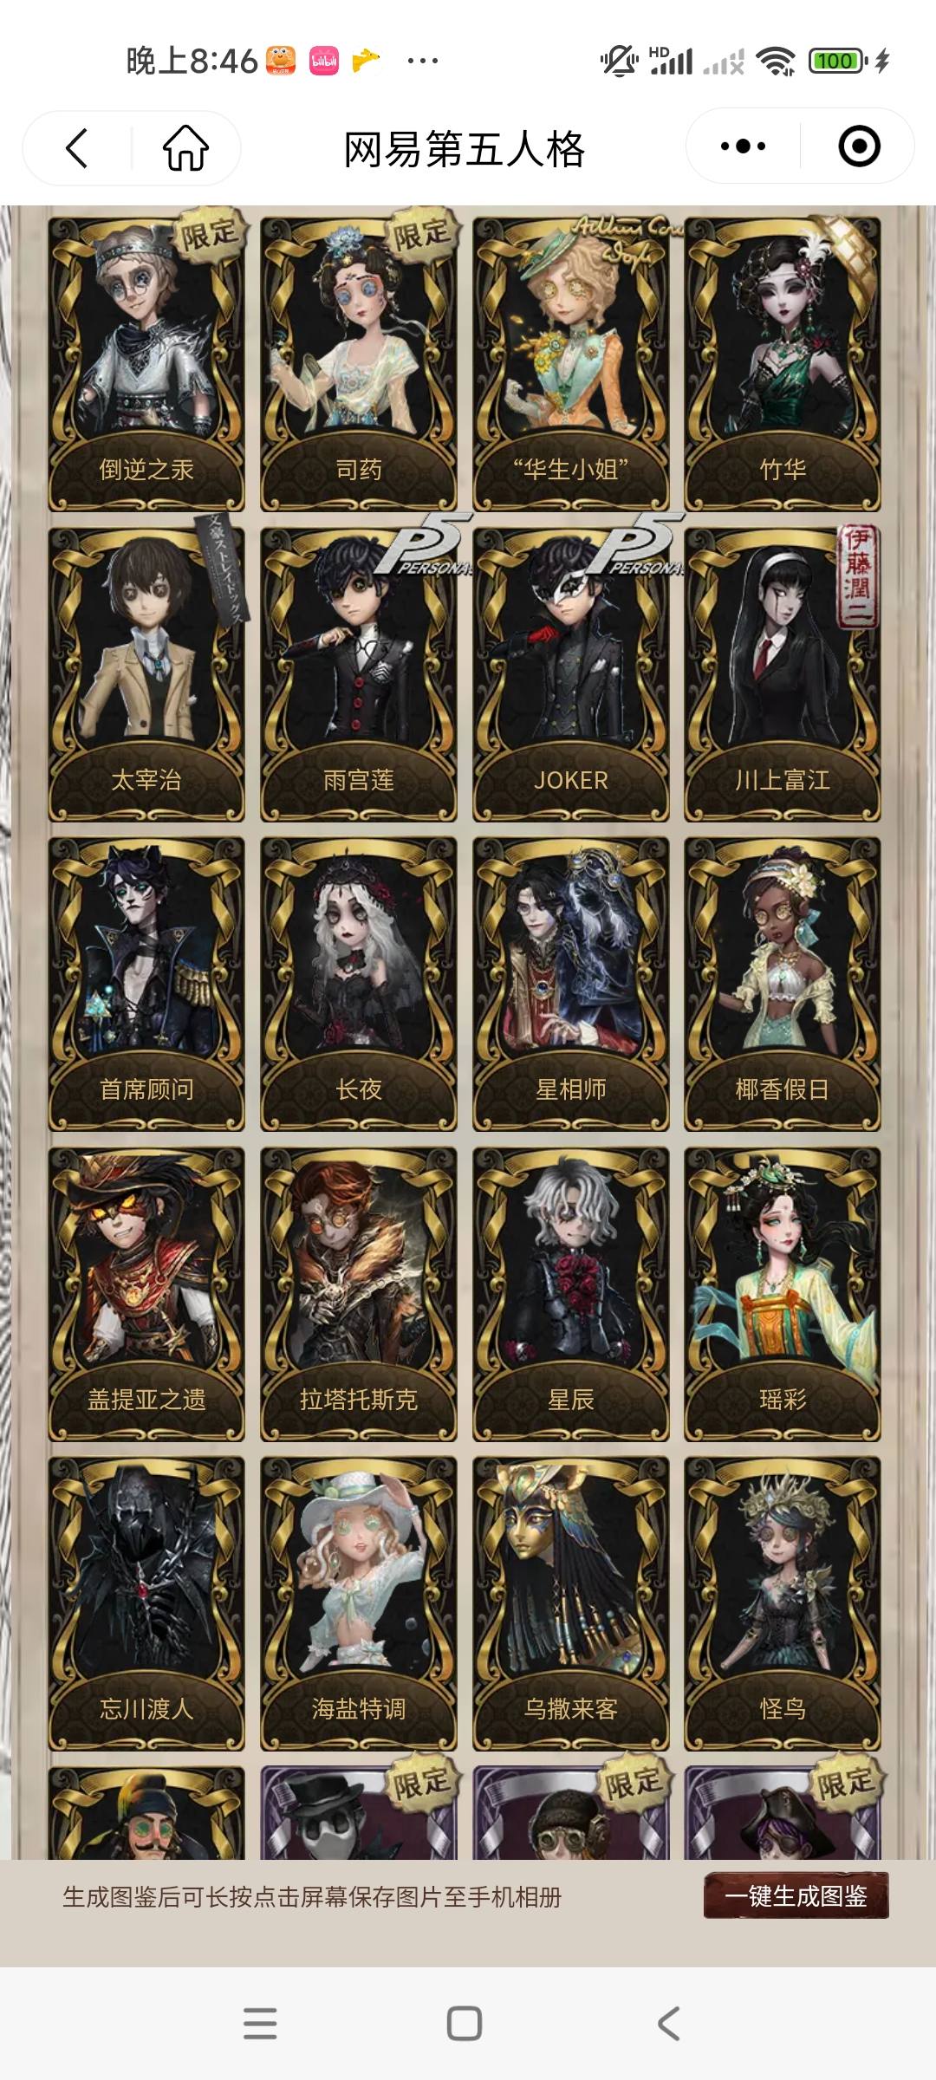Screen dimensions: 936x2080
Task: Click the 一键生成图鉴 button
Action: click(796, 1895)
